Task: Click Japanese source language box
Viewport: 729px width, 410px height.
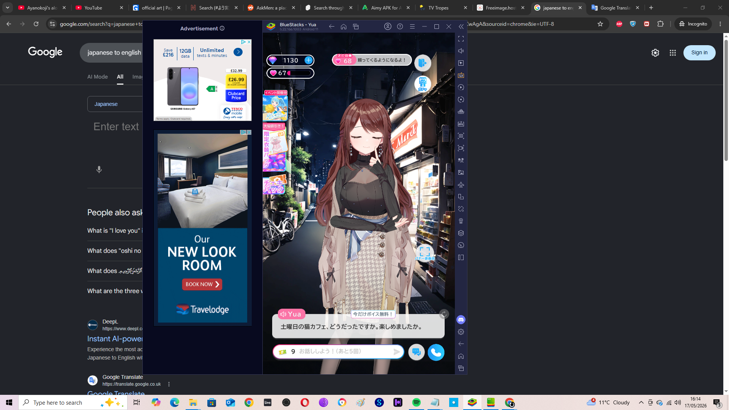Action: [x=115, y=104]
